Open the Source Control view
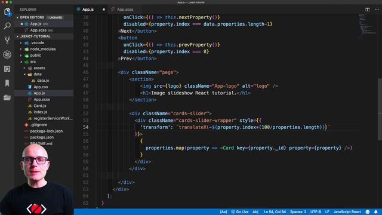The height and width of the screenshot is (215, 382). pos(7,40)
